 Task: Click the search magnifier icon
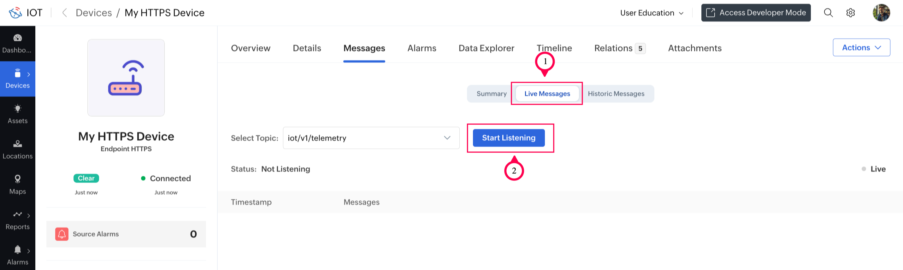click(x=828, y=13)
